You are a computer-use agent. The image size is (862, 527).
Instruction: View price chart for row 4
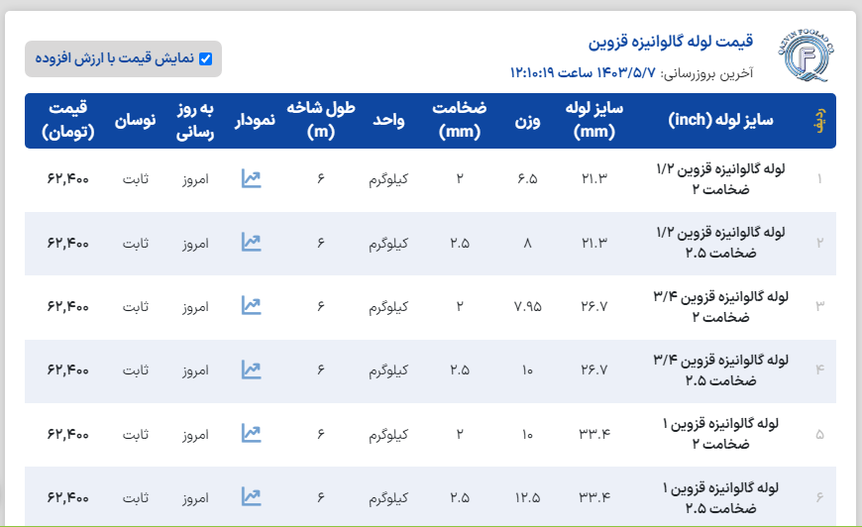(251, 370)
